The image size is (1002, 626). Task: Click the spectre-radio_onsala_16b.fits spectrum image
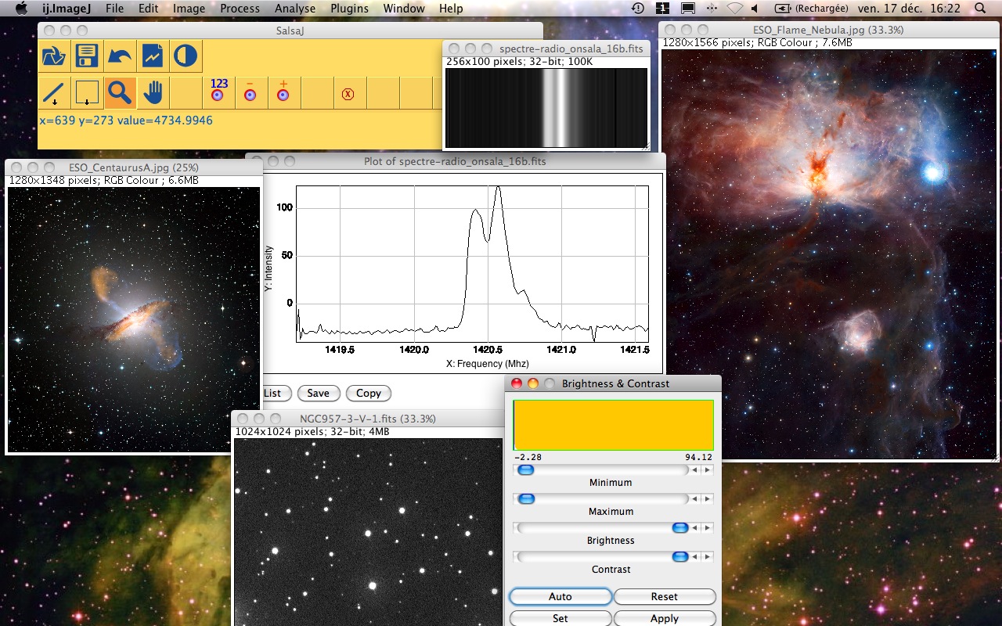[x=546, y=107]
